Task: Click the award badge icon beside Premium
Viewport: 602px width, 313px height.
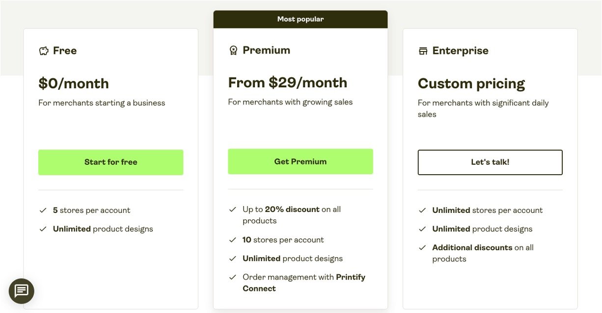Action: [233, 51]
